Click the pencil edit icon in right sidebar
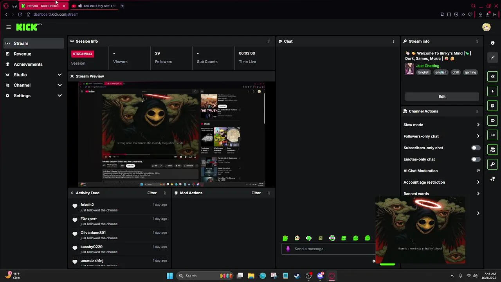 493,58
